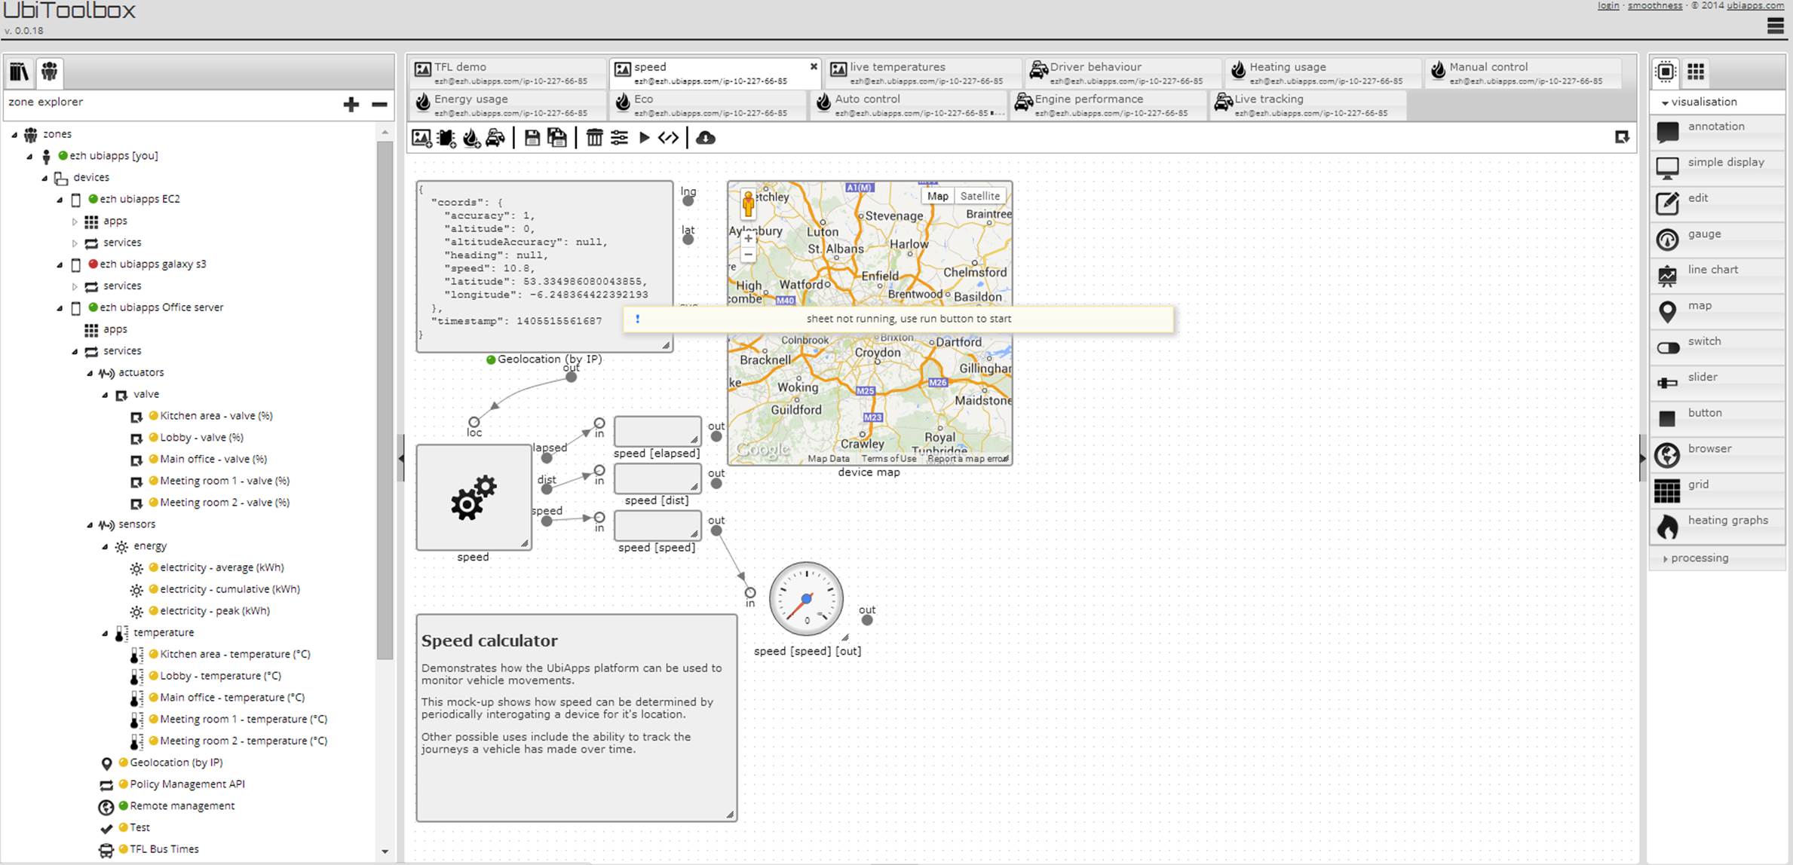This screenshot has width=1793, height=865.
Task: Click the cloud download icon
Action: 706,138
